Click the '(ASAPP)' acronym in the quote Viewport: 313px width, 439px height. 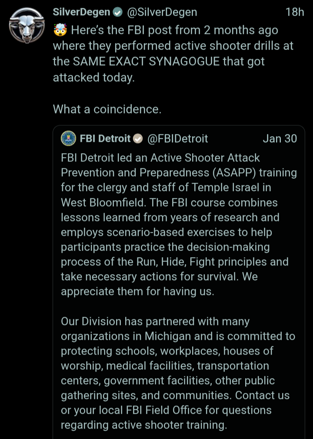237,172
